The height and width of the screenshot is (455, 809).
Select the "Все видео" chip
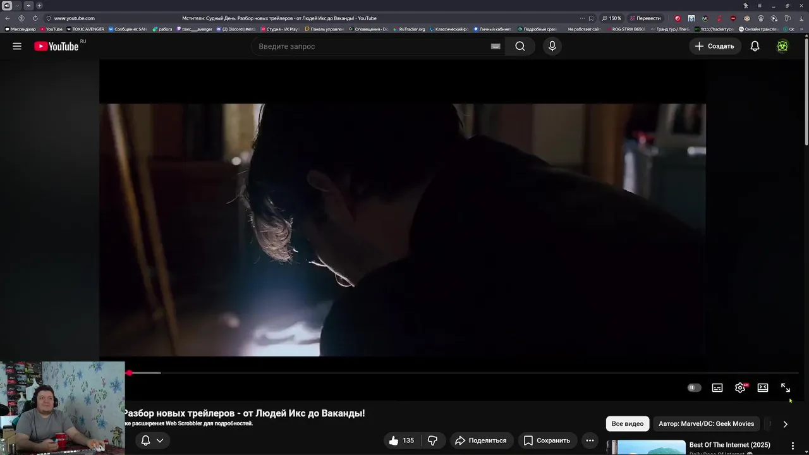[x=628, y=423]
